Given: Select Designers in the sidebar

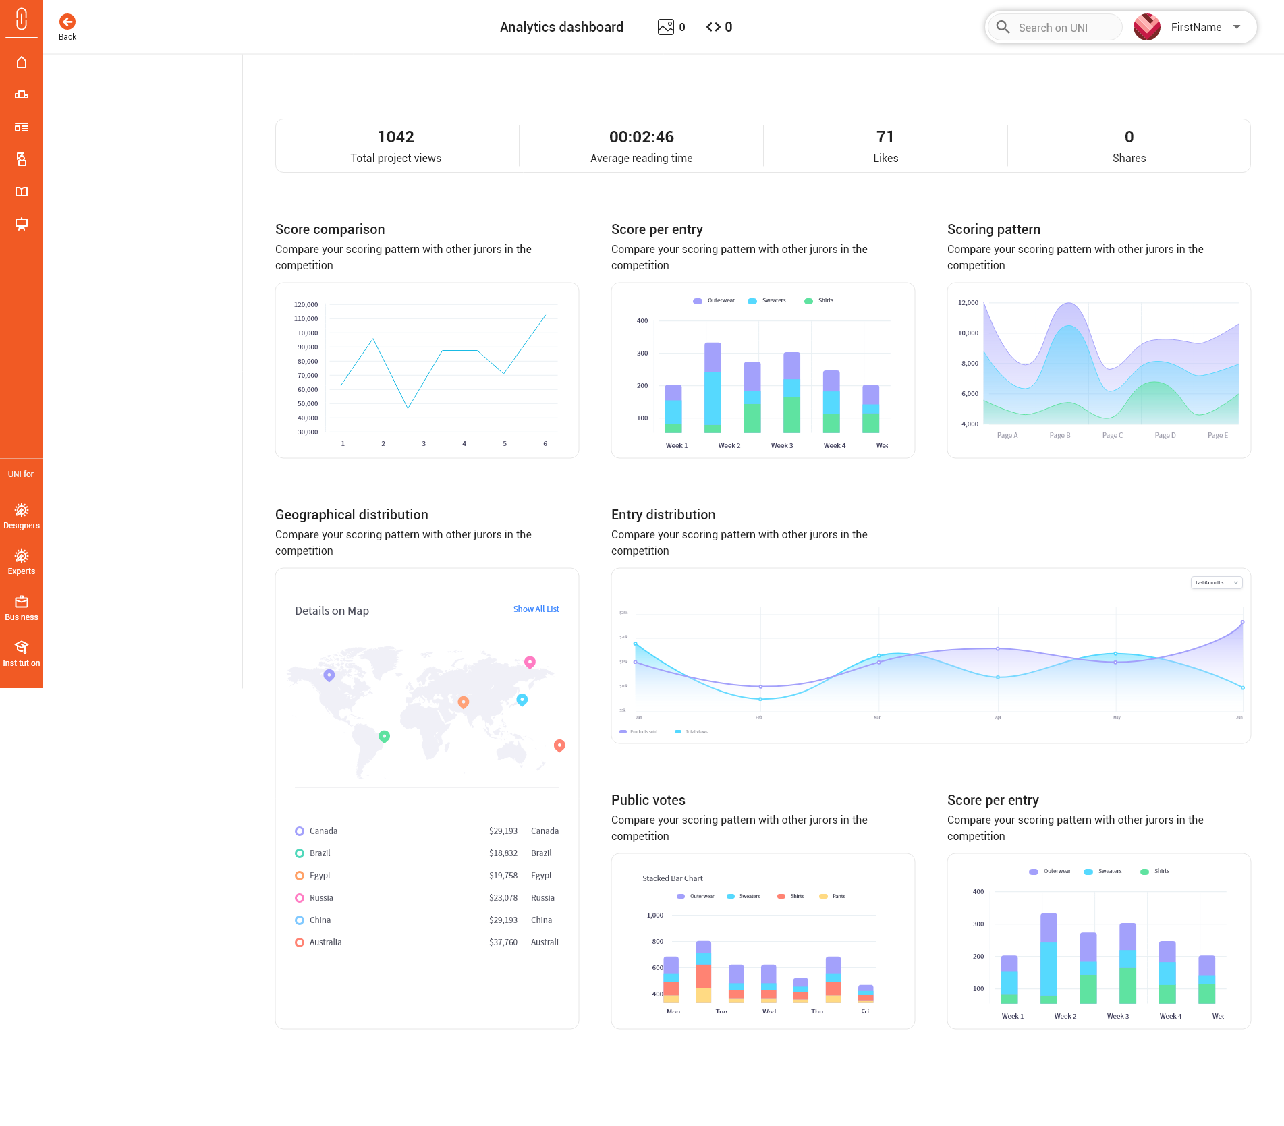Looking at the screenshot, I should pyautogui.click(x=22, y=516).
